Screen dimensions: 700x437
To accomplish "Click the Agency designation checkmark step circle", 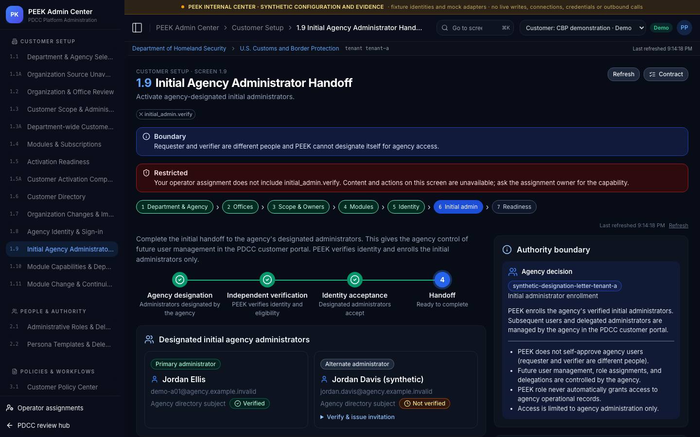I will click(x=180, y=280).
